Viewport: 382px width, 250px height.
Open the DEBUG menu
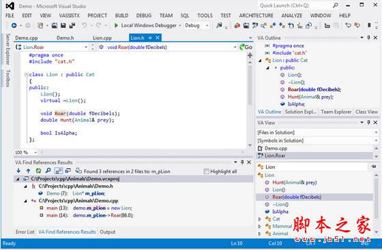(x=144, y=16)
